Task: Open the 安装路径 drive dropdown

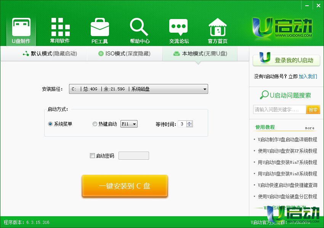Action: [138, 89]
